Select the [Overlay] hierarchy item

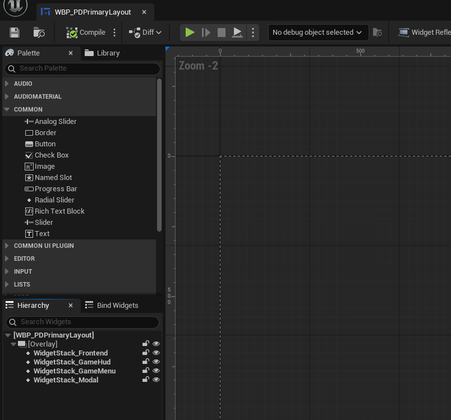[43, 344]
